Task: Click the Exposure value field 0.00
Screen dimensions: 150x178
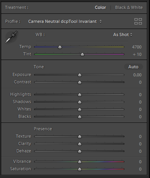Action: pyautogui.click(x=137, y=75)
